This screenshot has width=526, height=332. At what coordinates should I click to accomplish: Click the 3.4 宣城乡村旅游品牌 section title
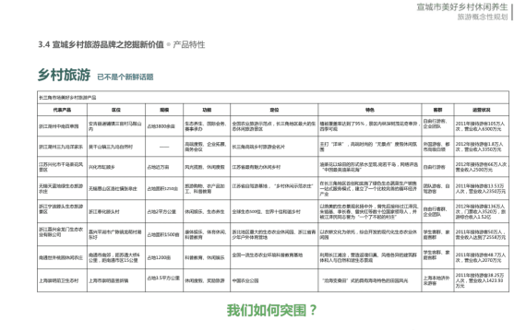[x=101, y=44]
